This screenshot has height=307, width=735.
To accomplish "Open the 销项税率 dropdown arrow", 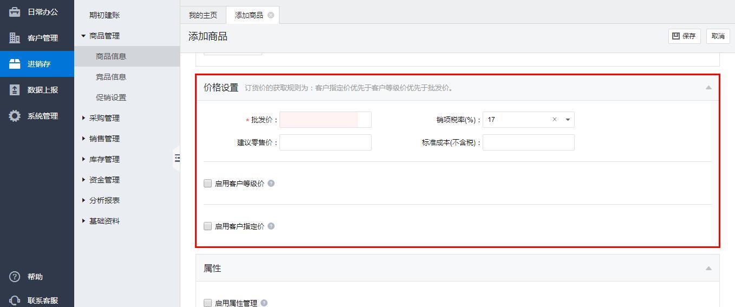I will click(x=568, y=120).
